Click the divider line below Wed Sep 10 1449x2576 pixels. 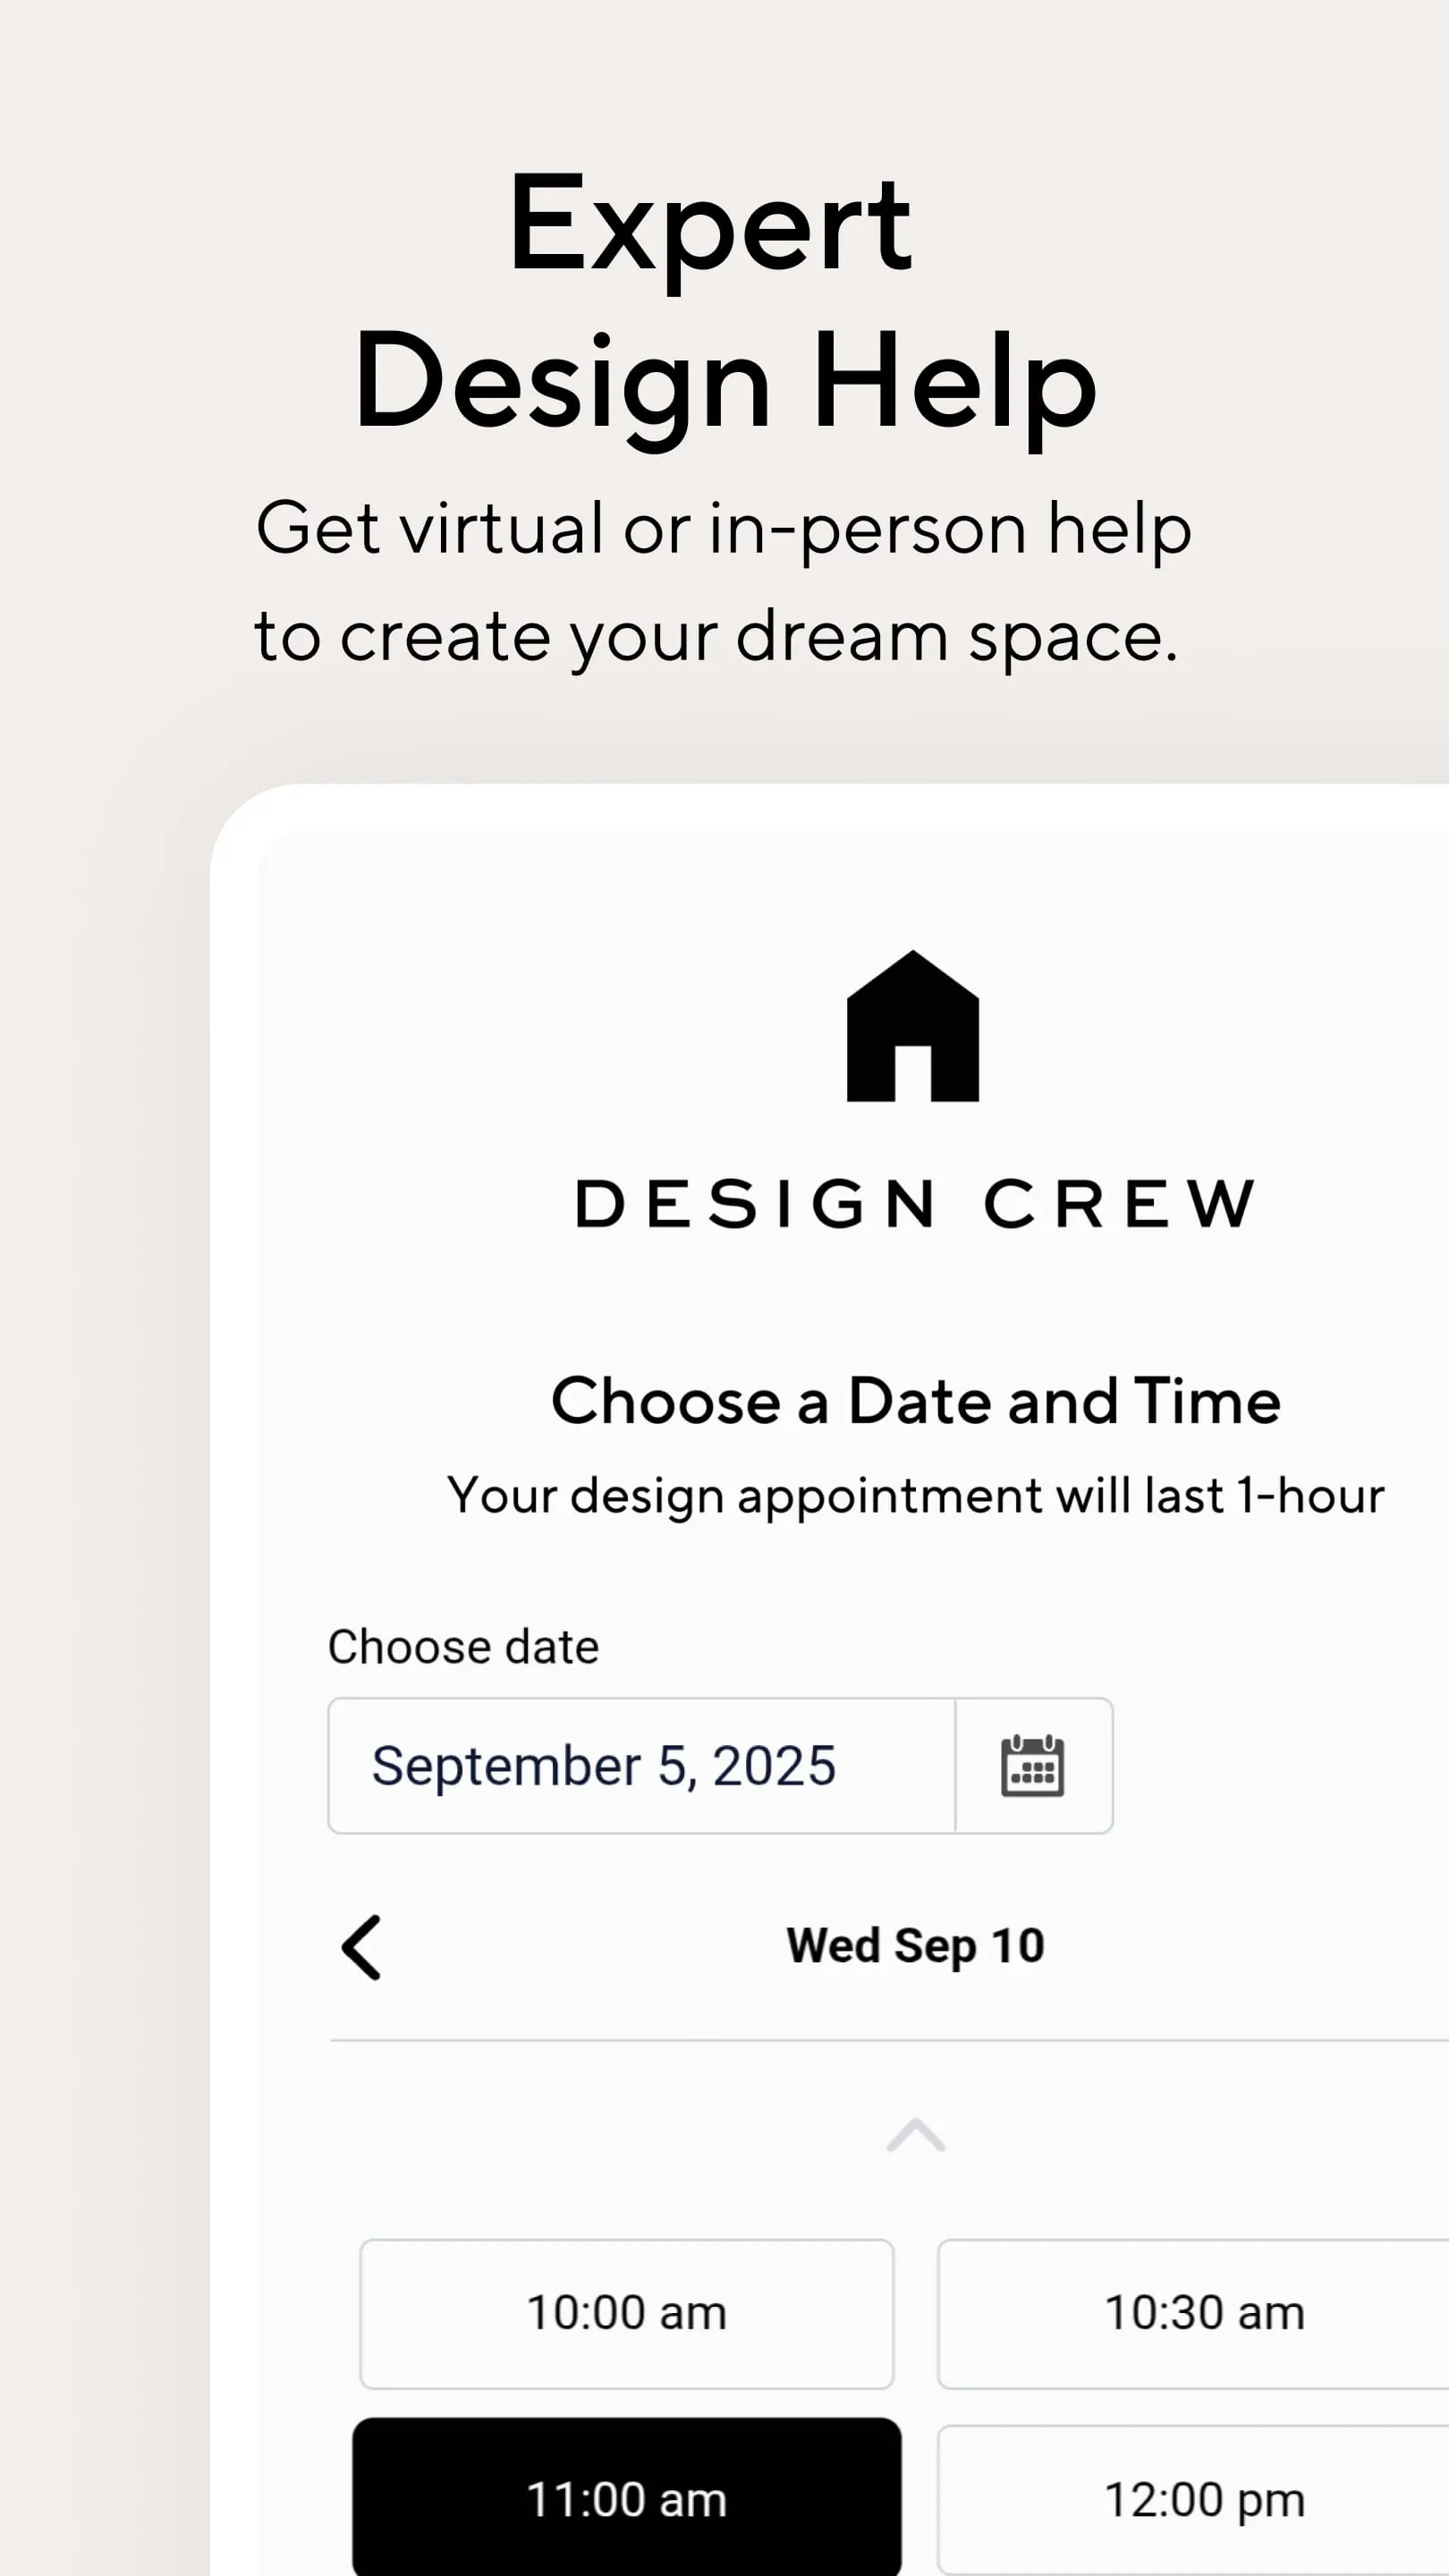[x=888, y=2039]
